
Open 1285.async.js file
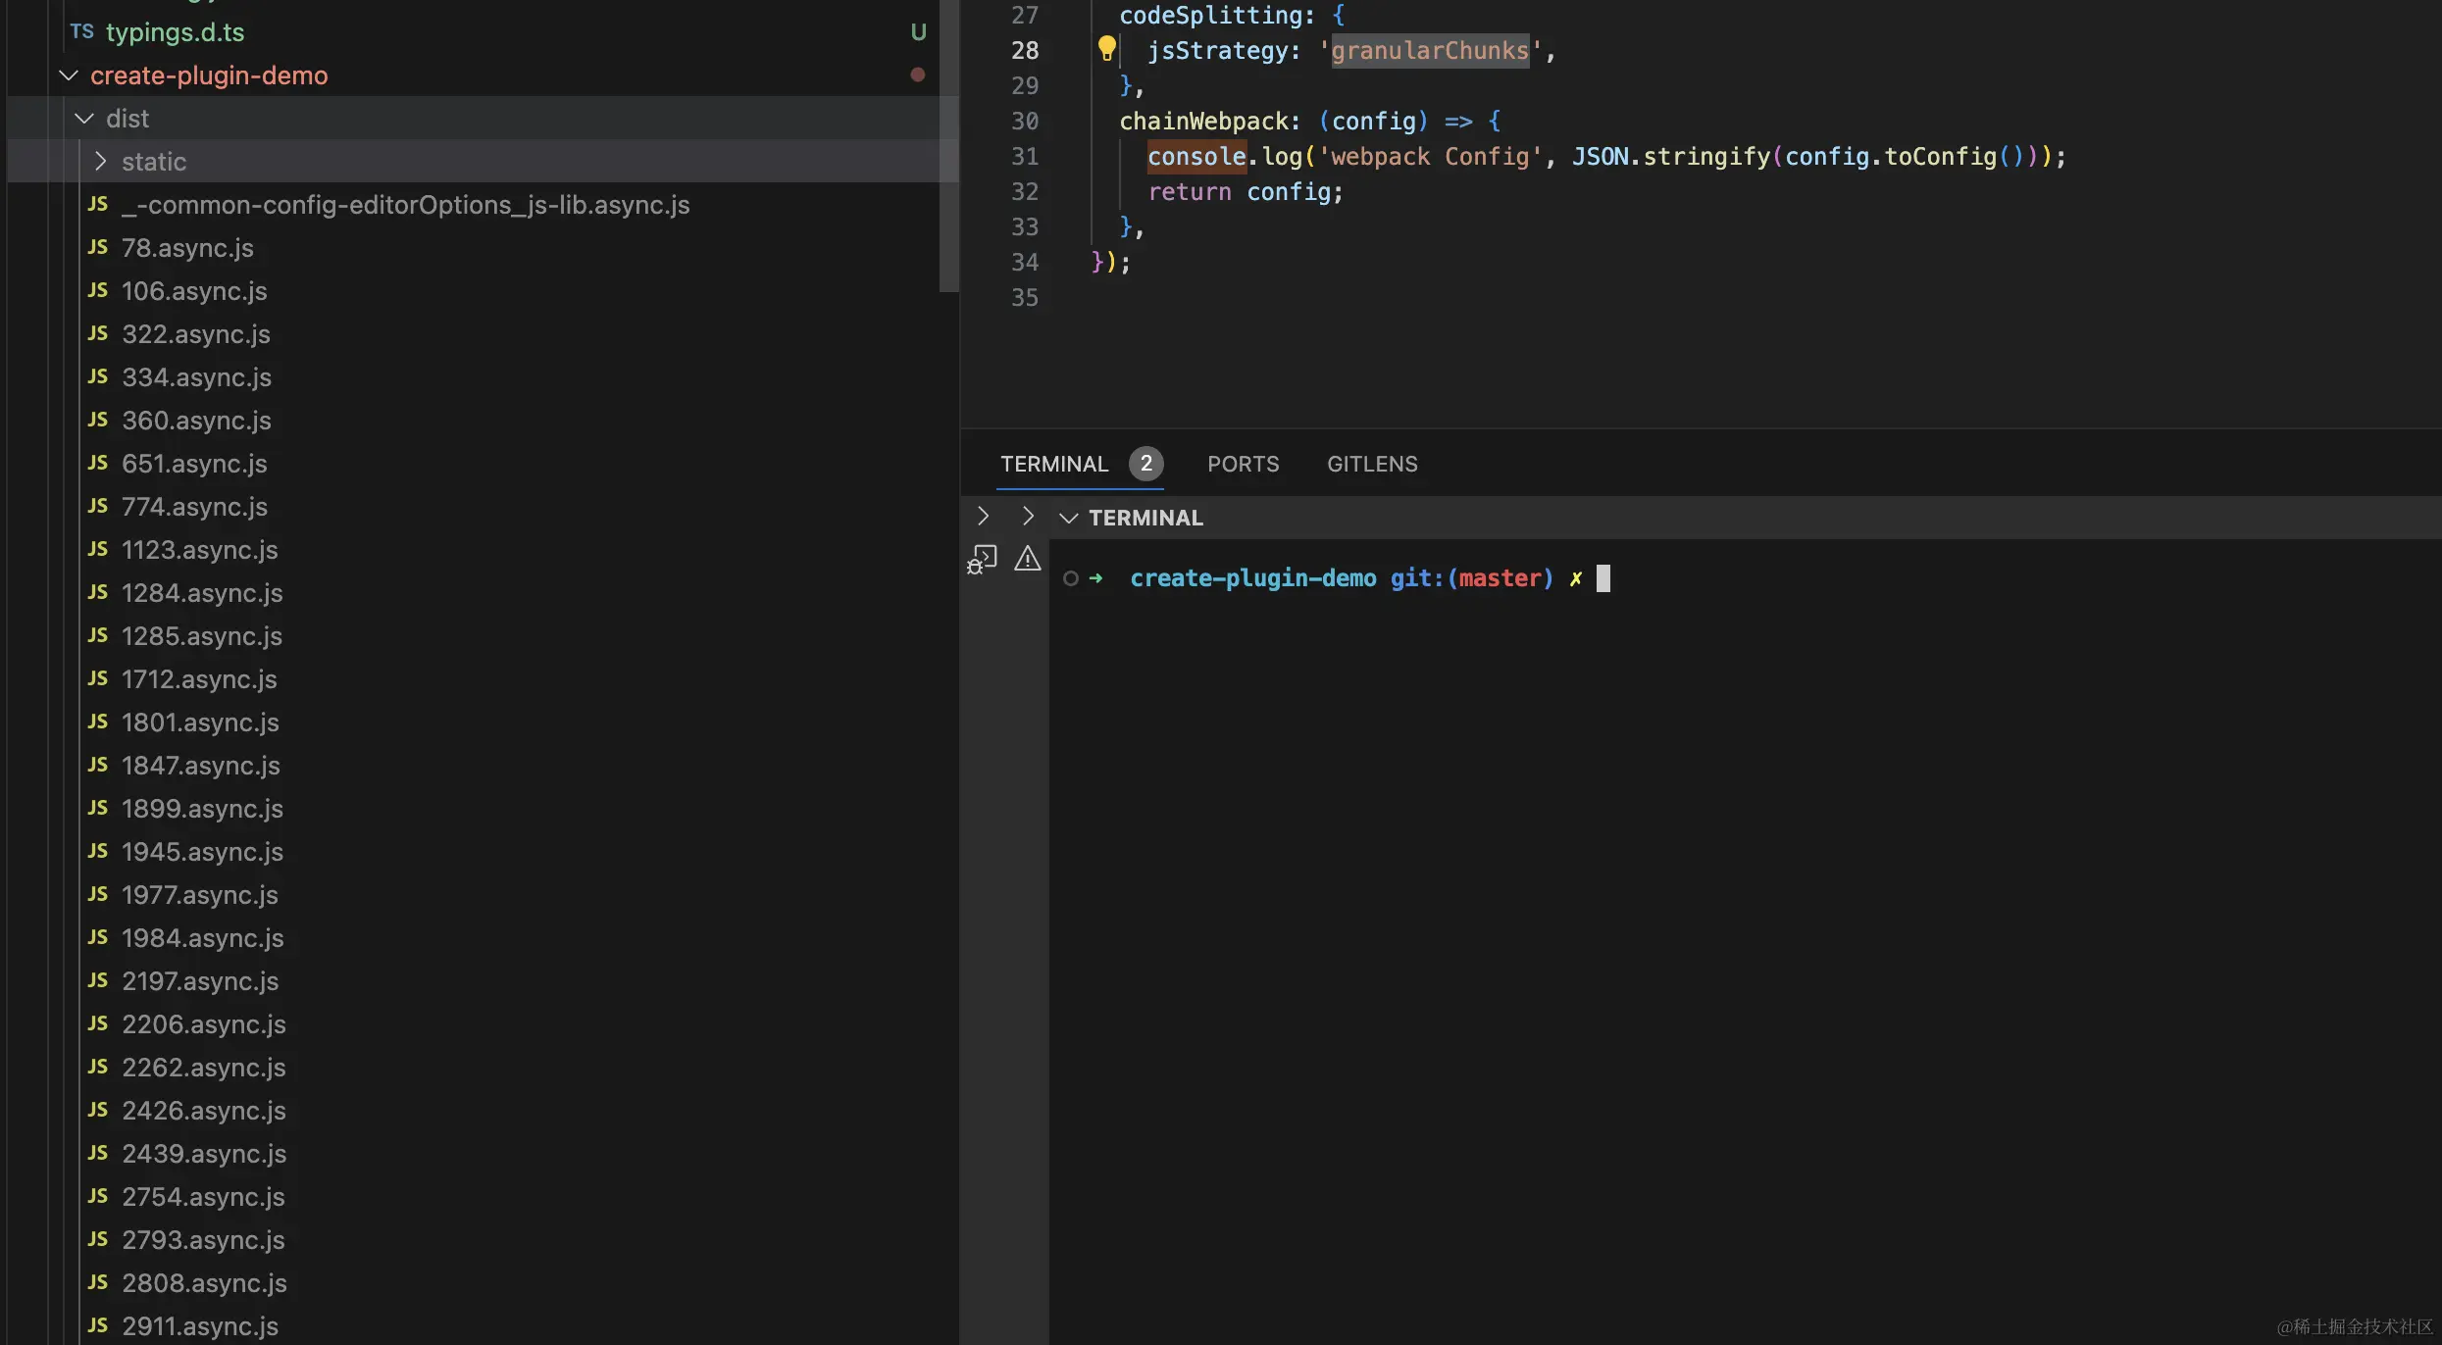(202, 636)
